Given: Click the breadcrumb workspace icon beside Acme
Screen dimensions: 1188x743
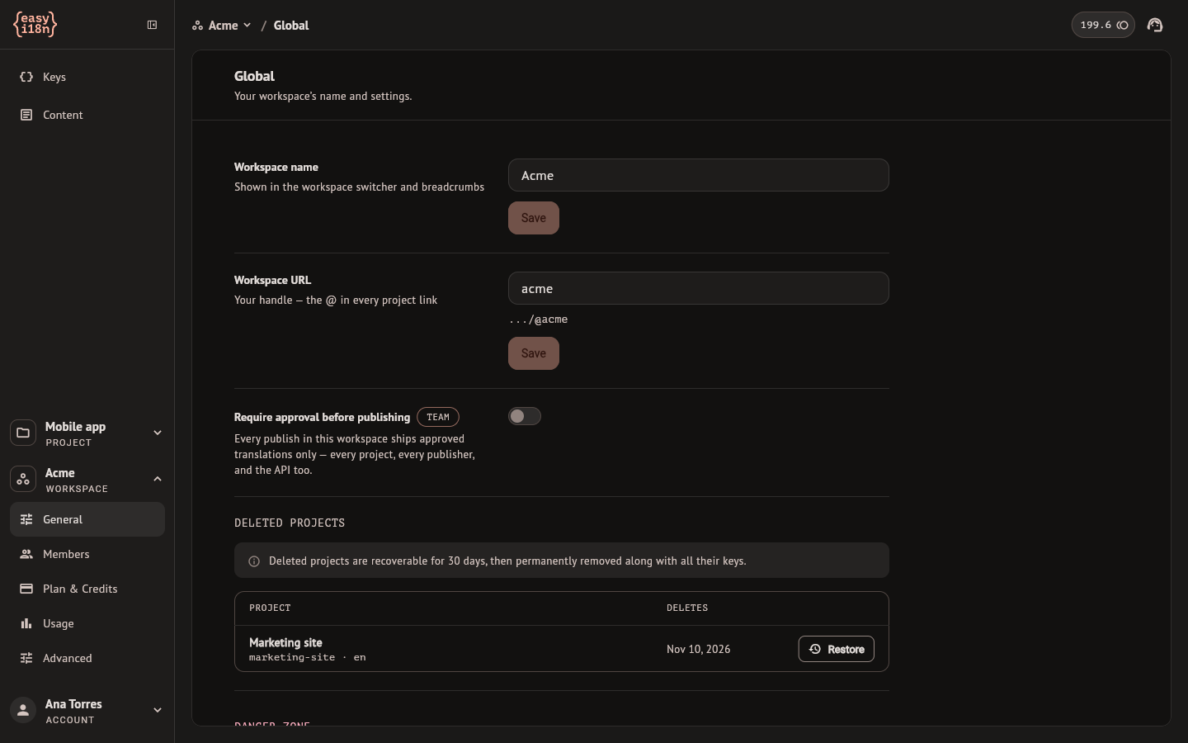Looking at the screenshot, I should click(x=197, y=26).
